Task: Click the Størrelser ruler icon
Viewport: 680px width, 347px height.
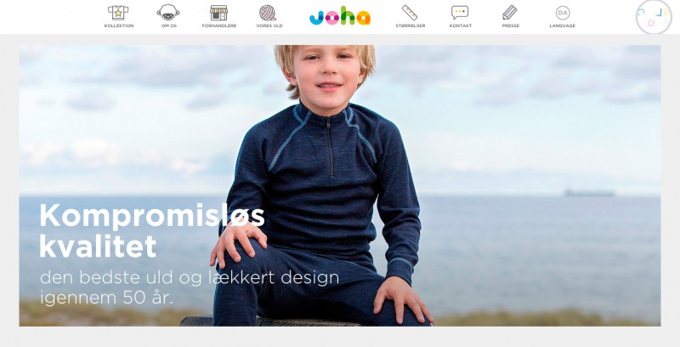Action: tap(410, 13)
